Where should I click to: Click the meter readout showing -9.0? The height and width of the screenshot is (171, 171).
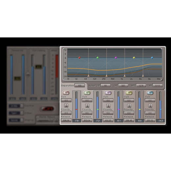[139, 121]
